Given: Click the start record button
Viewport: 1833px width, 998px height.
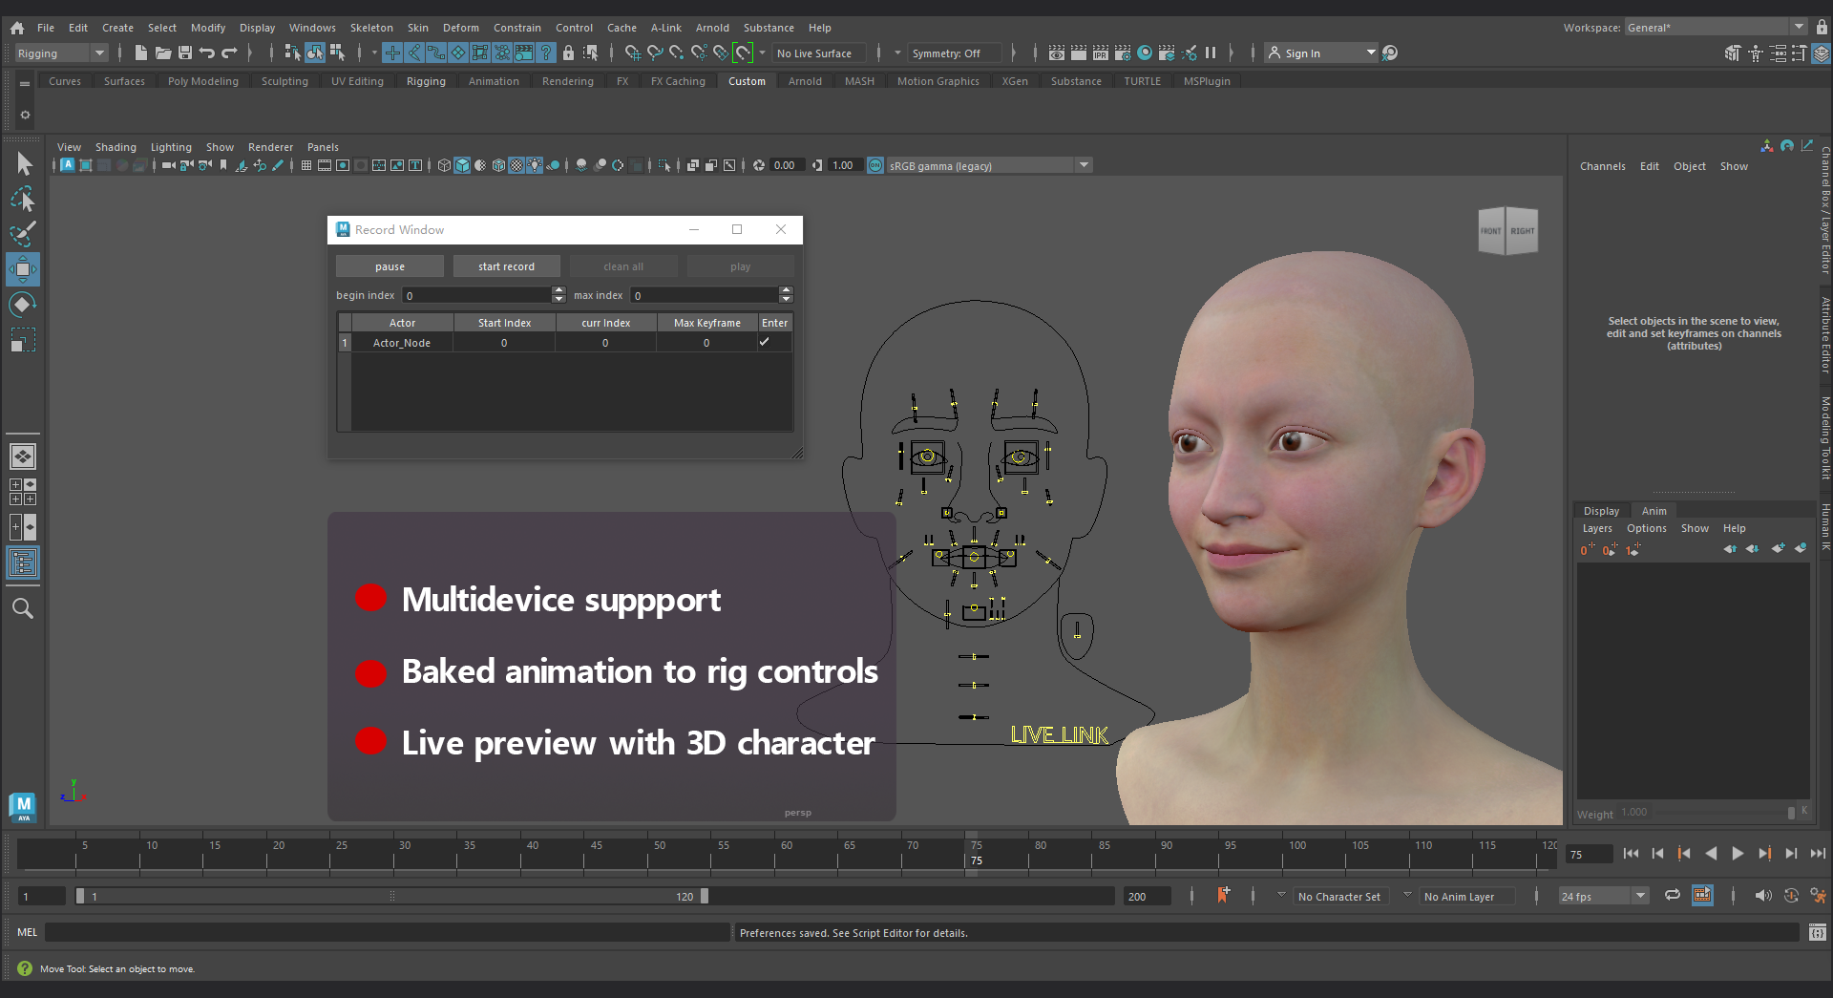Looking at the screenshot, I should [506, 266].
